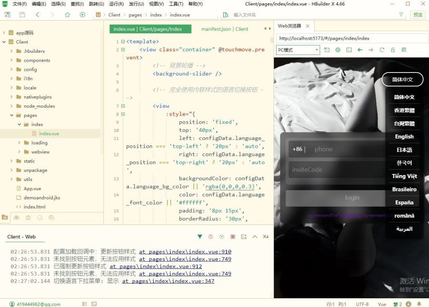Click the save file icon

click(x=22, y=15)
